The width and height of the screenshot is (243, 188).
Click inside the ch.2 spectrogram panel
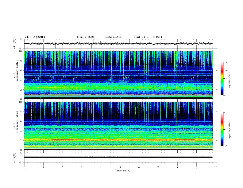118,126
